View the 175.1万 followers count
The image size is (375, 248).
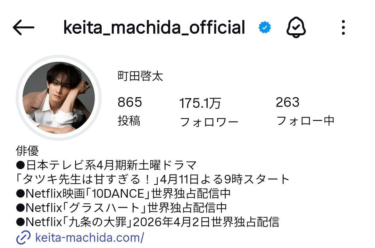[x=200, y=103]
